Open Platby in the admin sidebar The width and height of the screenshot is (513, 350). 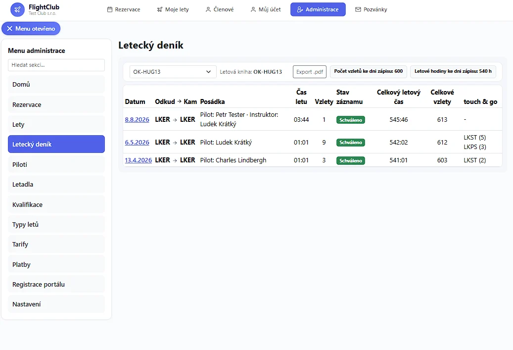coord(56,264)
